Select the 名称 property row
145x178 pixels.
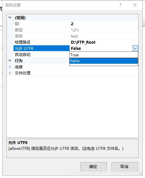pyautogui.click(x=76, y=36)
